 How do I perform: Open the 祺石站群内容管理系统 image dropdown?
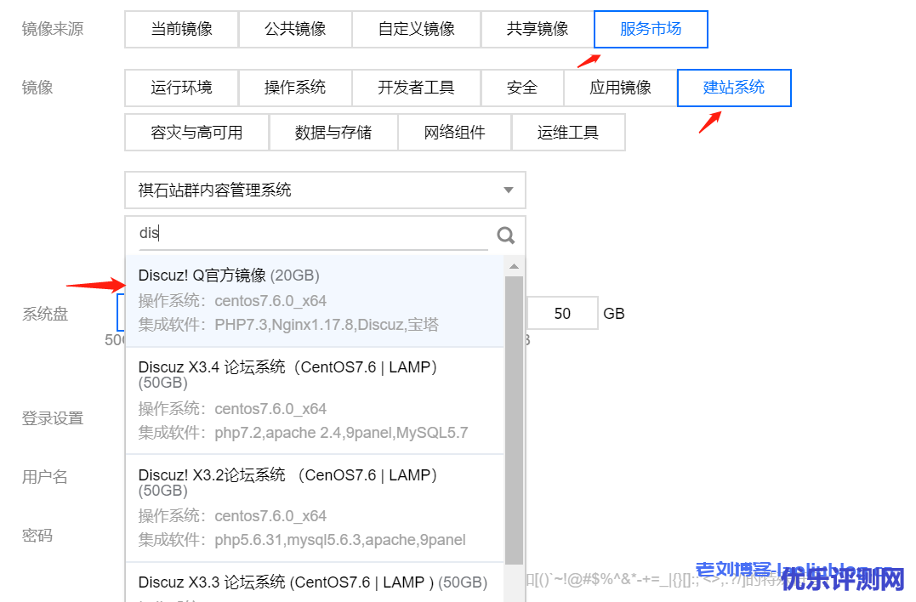click(326, 190)
